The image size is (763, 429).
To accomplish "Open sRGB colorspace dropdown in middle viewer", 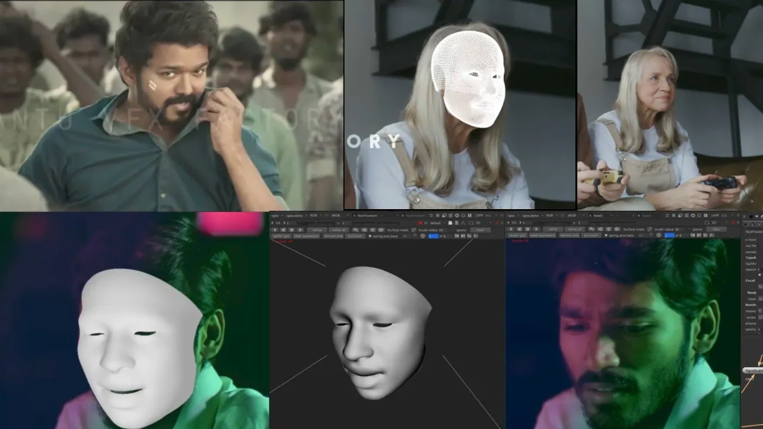I will pyautogui.click(x=340, y=216).
